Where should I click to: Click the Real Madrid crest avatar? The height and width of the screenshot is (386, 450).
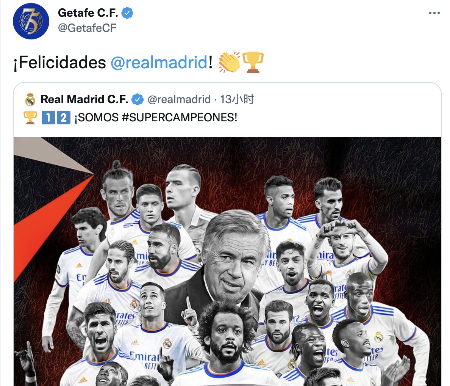pyautogui.click(x=30, y=100)
